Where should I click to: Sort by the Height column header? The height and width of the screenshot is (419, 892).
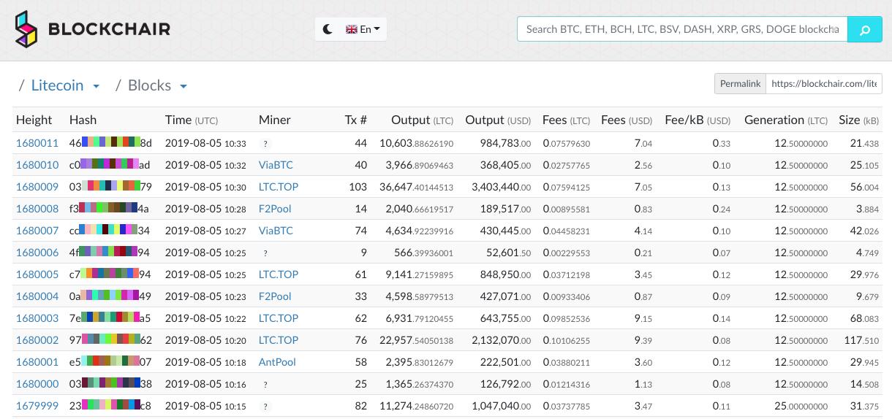coord(34,120)
